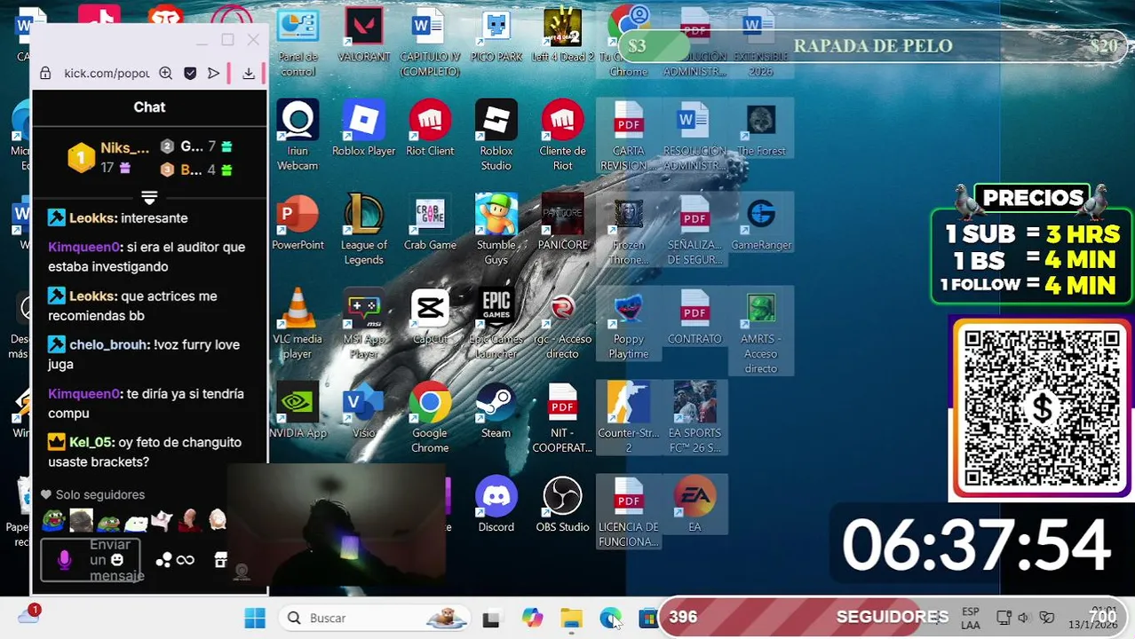Open browser downloads icon

pyautogui.click(x=249, y=74)
